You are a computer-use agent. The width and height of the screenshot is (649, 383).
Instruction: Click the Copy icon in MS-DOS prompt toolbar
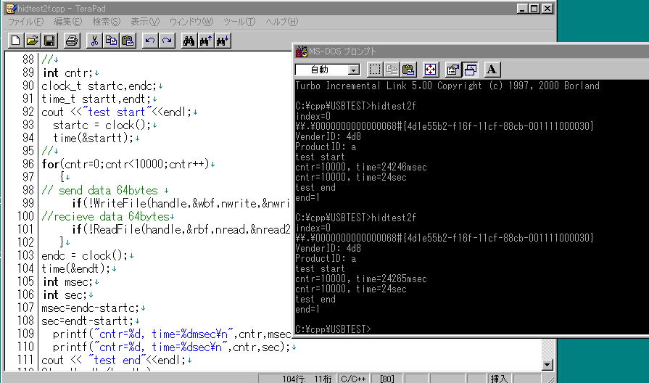(392, 70)
